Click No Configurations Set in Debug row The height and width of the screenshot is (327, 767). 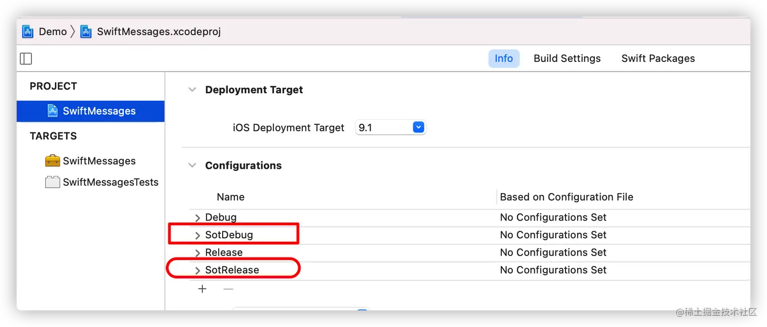pos(553,217)
